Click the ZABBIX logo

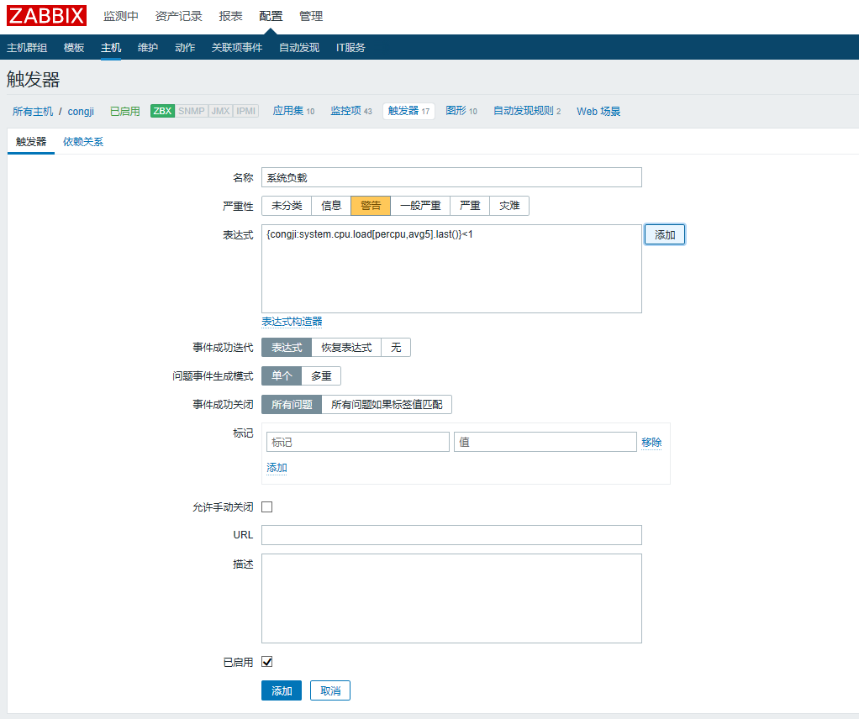tap(46, 16)
